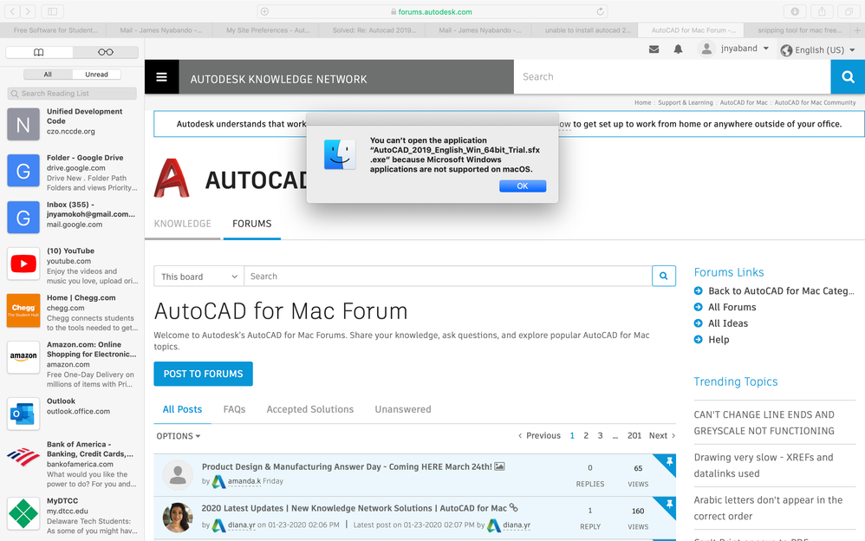Open the Chegg reading list item icon
The image size is (865, 541).
[x=23, y=310]
